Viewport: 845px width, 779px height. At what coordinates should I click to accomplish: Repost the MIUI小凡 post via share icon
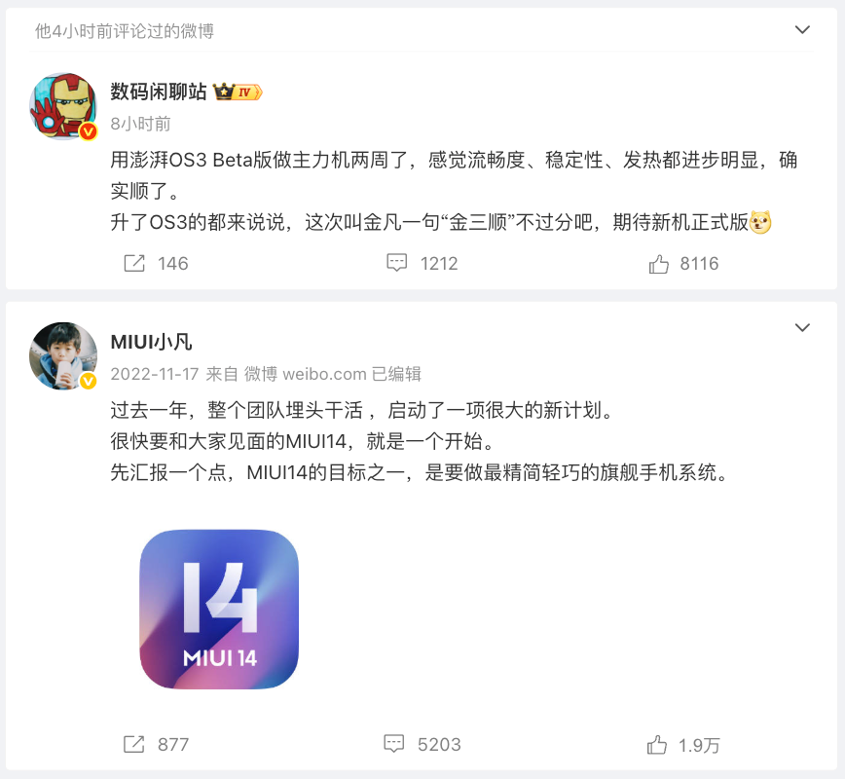134,744
